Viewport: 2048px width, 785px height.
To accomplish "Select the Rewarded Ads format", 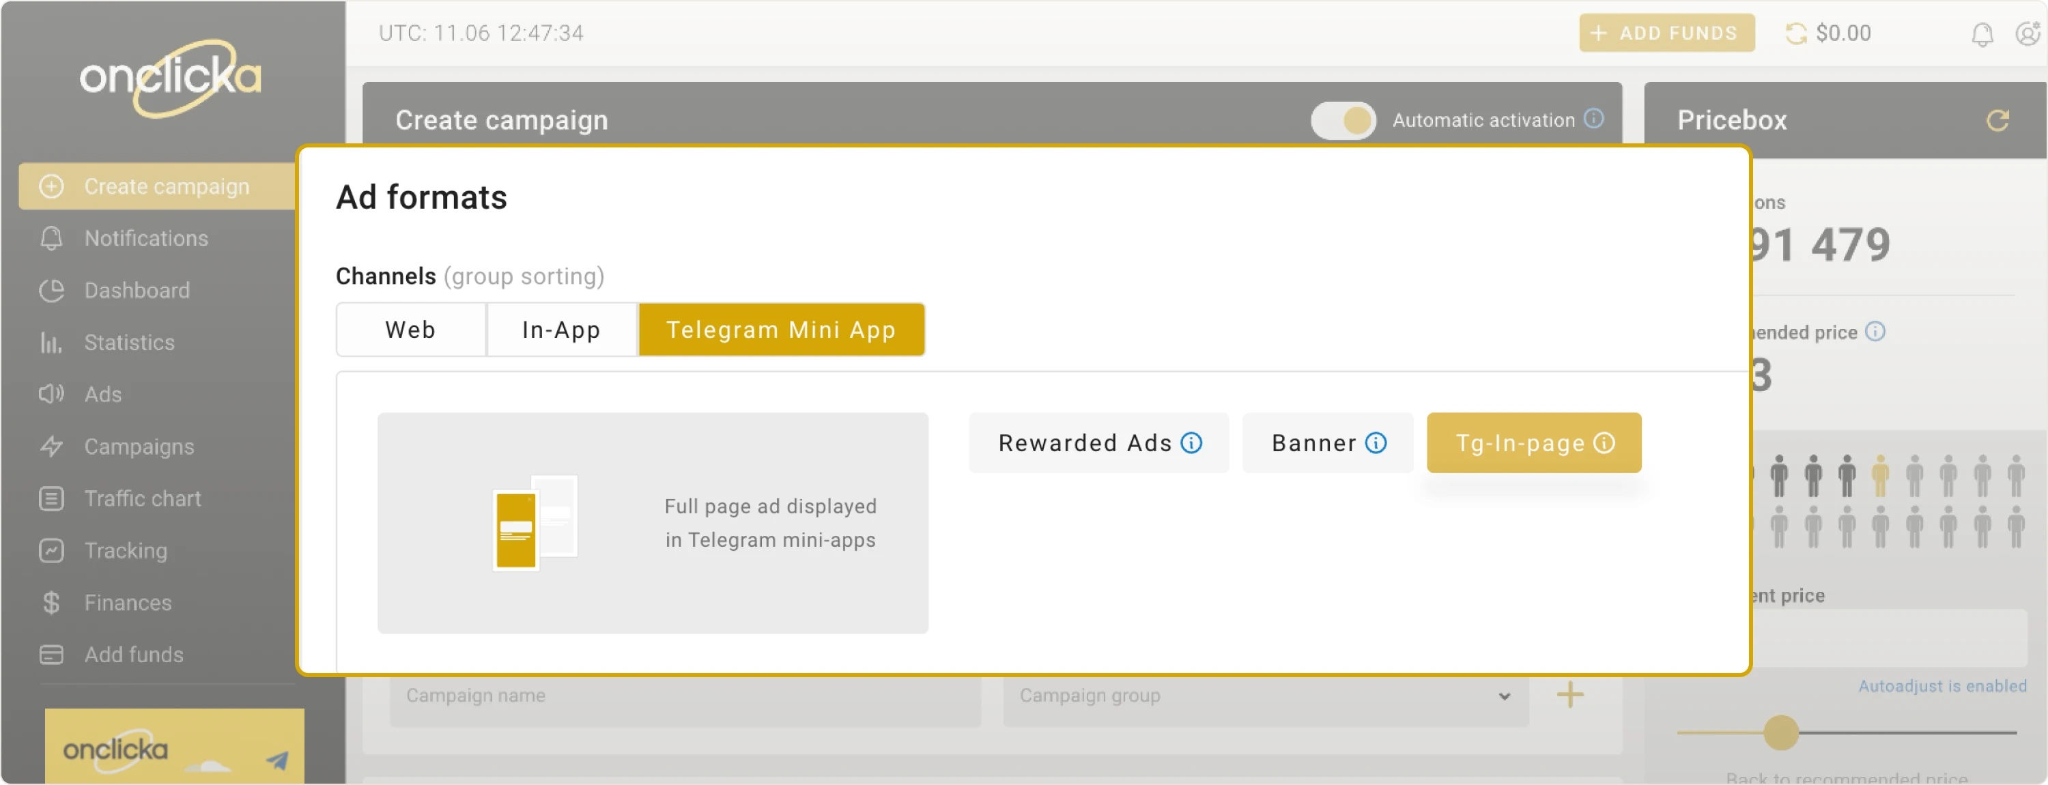I will click(1085, 443).
